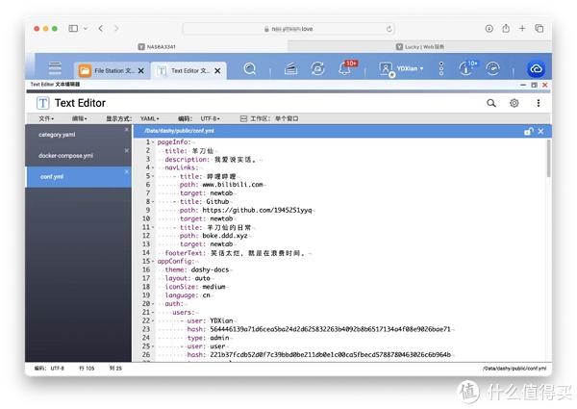Open the dashboard gauge icon
Screen dimensions: 577x409
pos(492,68)
